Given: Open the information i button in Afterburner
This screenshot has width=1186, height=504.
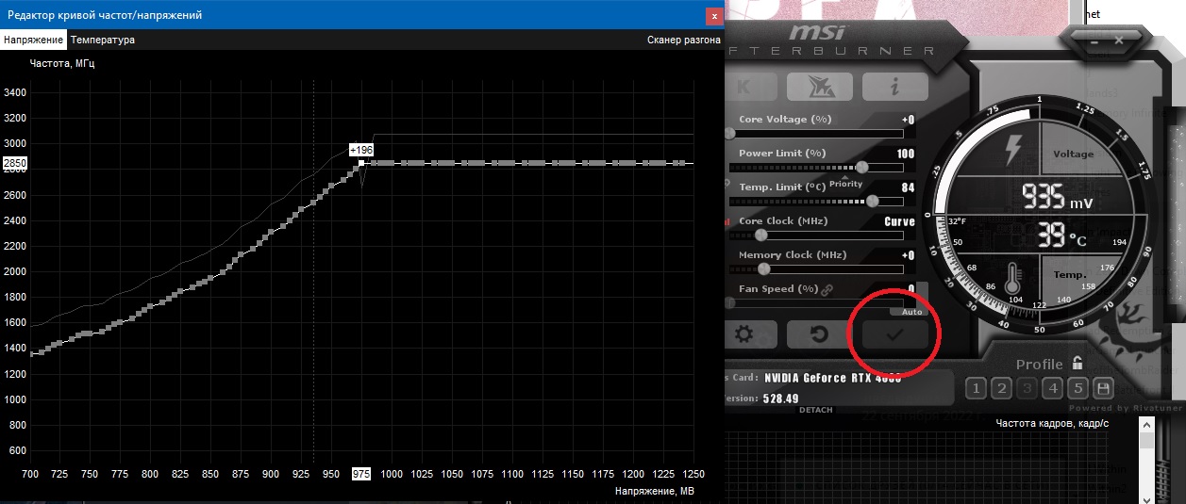Looking at the screenshot, I should click(895, 87).
